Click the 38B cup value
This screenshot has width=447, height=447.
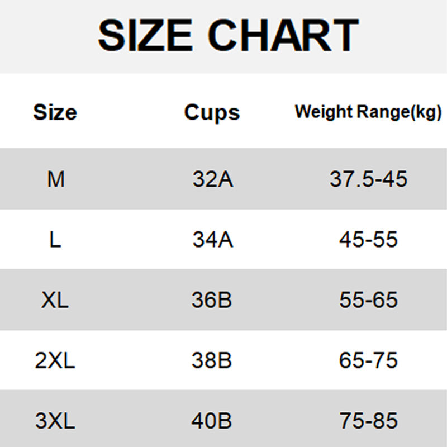click(212, 360)
